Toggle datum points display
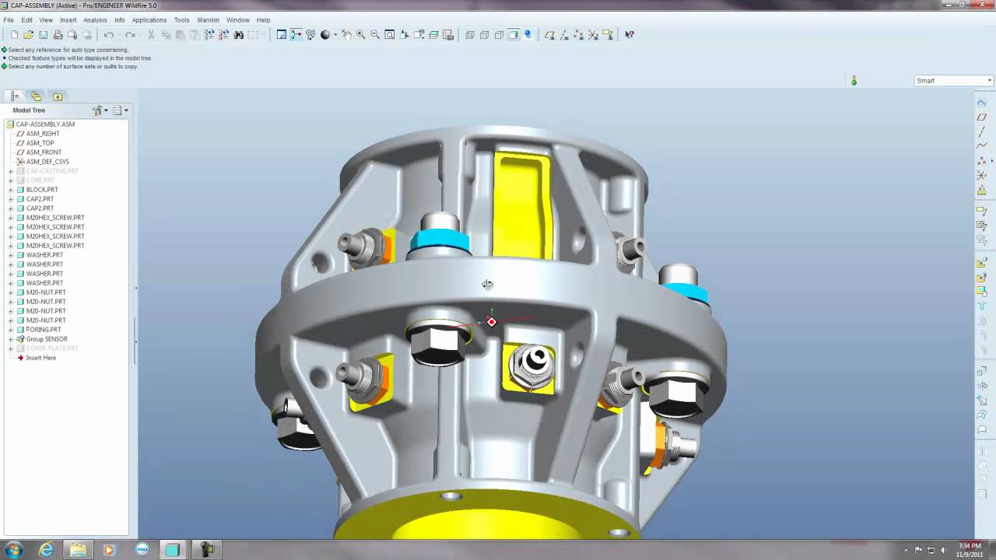The height and width of the screenshot is (560, 996). [x=579, y=34]
